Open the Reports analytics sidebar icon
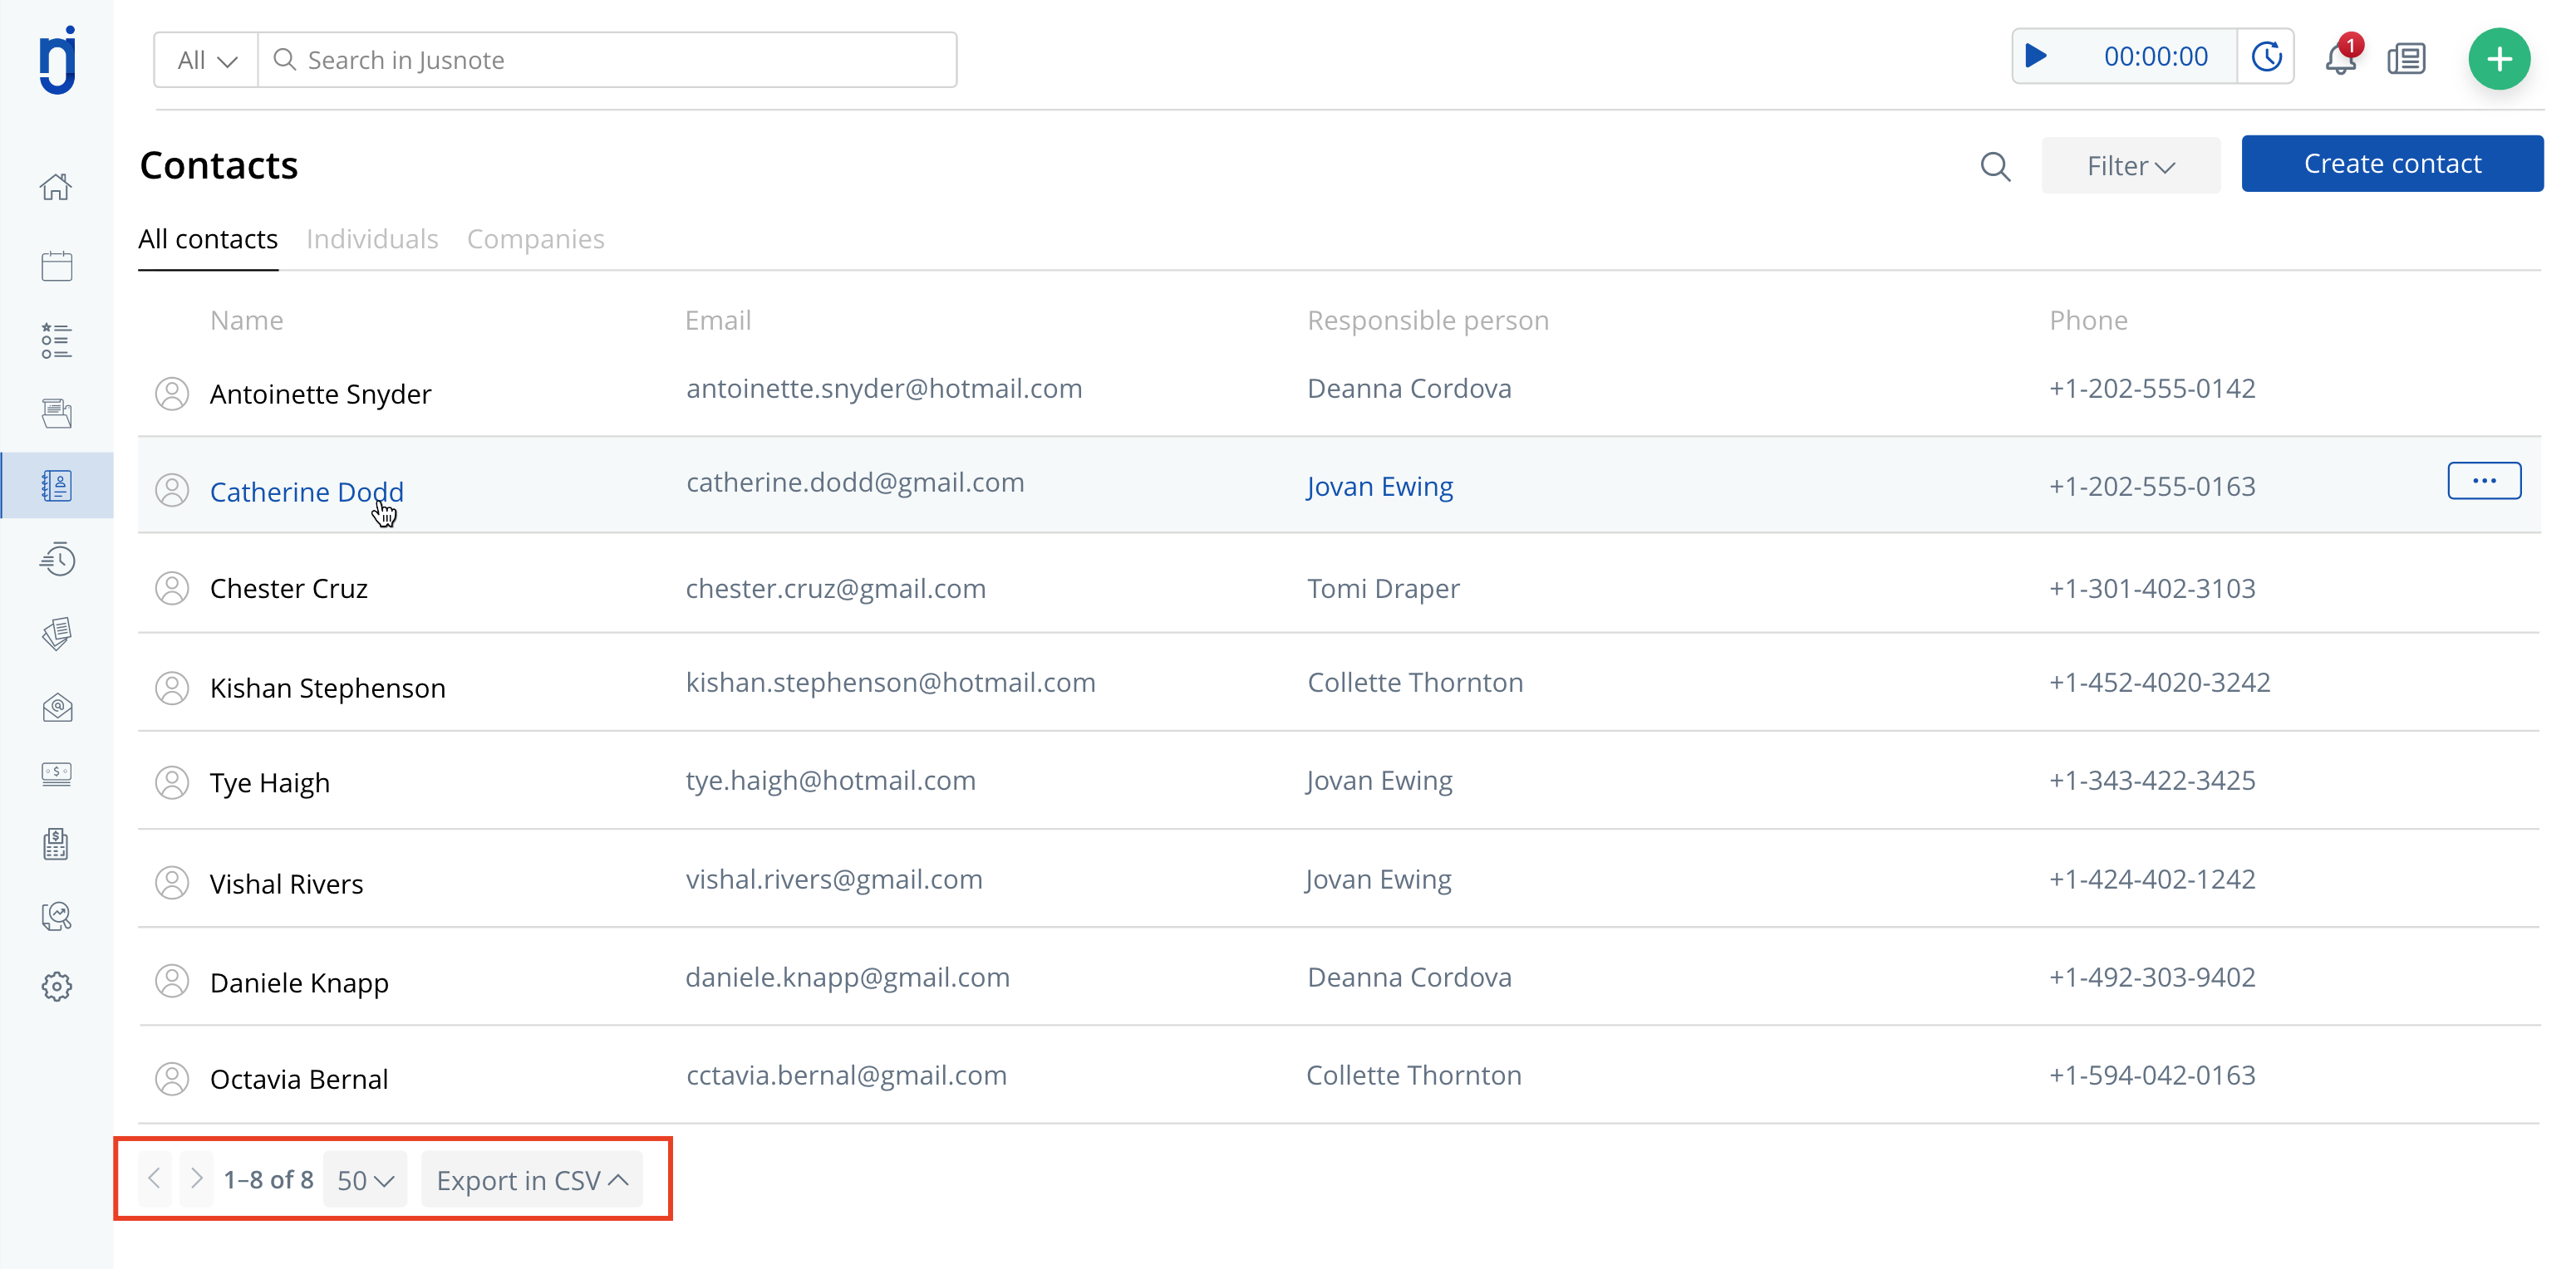 tap(57, 916)
